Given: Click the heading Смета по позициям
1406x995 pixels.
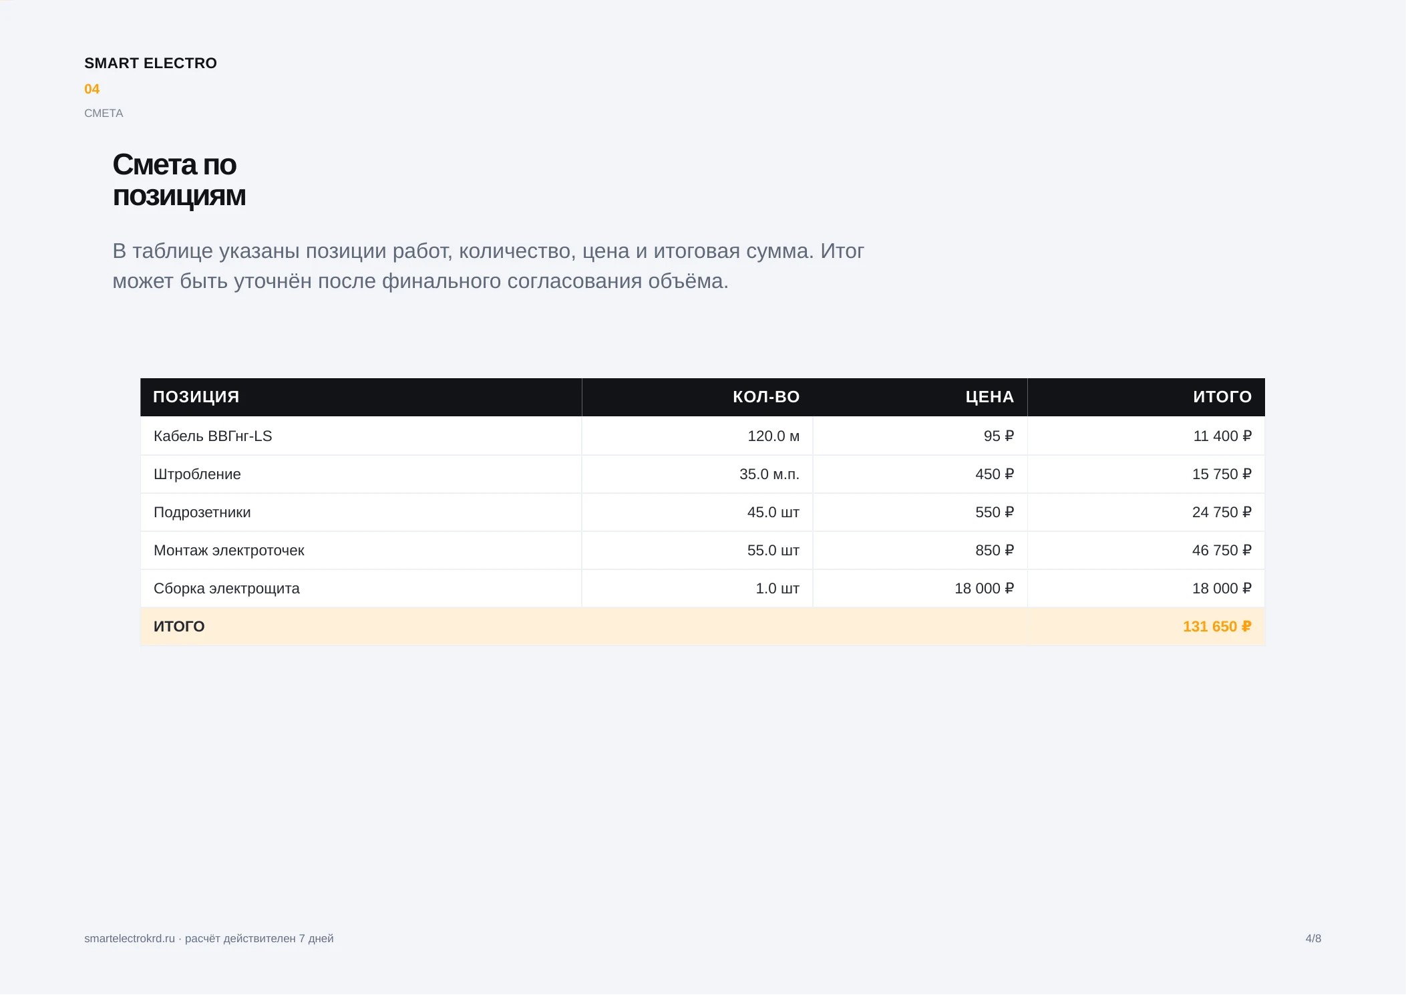Looking at the screenshot, I should point(179,180).
